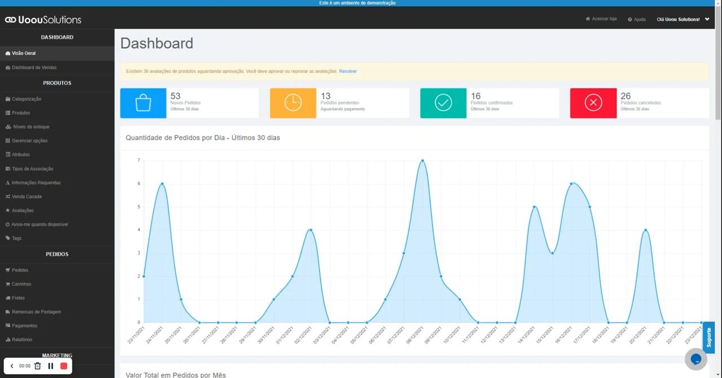Viewport: 722px width, 378px height.
Task: Open the Avaliações sidebar item
Action: pyautogui.click(x=23, y=211)
